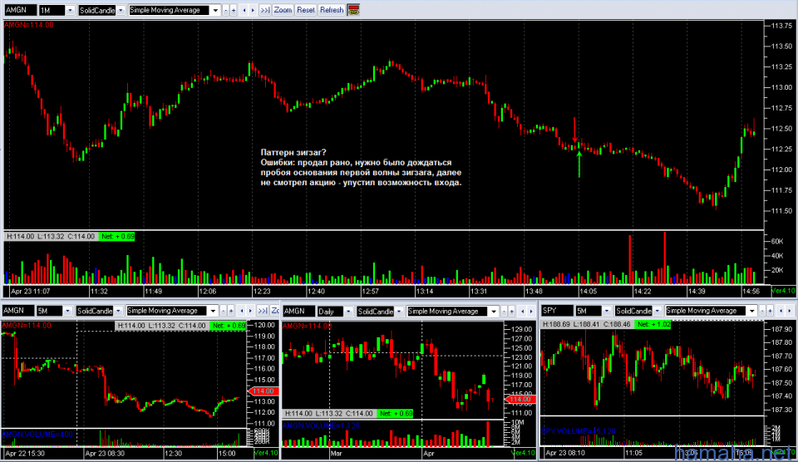Click the minus button in the AMGN Daily chart toolbar
The image size is (798, 462).
tap(504, 312)
